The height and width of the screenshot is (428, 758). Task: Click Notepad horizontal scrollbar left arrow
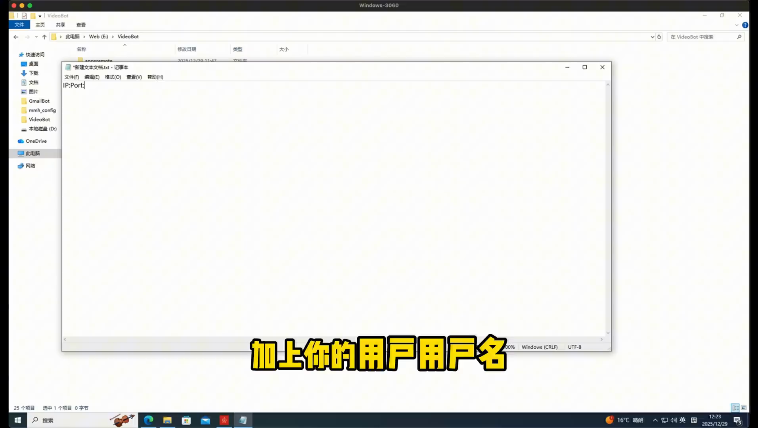65,339
